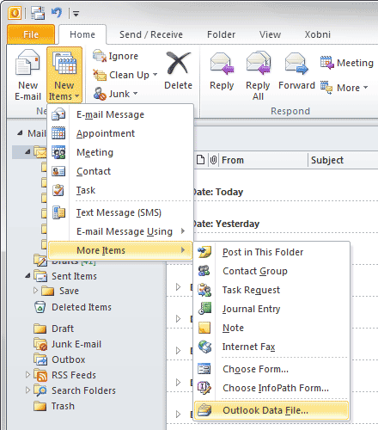Choose E-mail Message from New Items menu
The image size is (378, 430).
120,114
